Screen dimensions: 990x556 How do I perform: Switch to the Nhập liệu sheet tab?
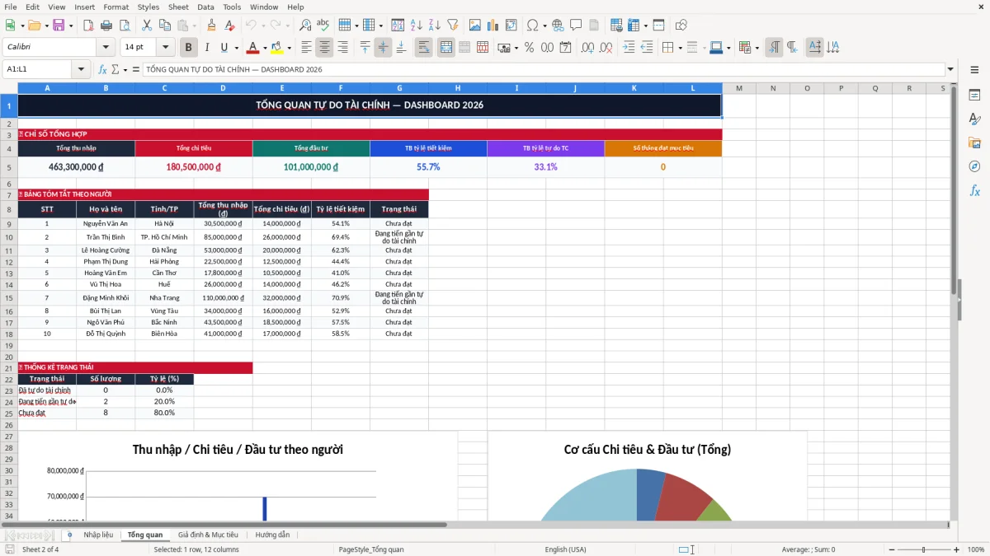[x=98, y=535]
